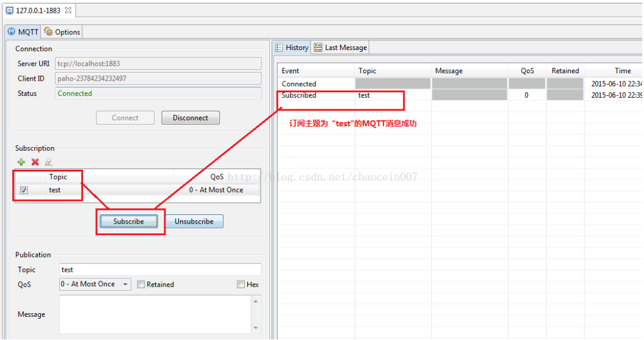644x340 pixels.
Task: Sort history by the Message column header
Action: [469, 71]
